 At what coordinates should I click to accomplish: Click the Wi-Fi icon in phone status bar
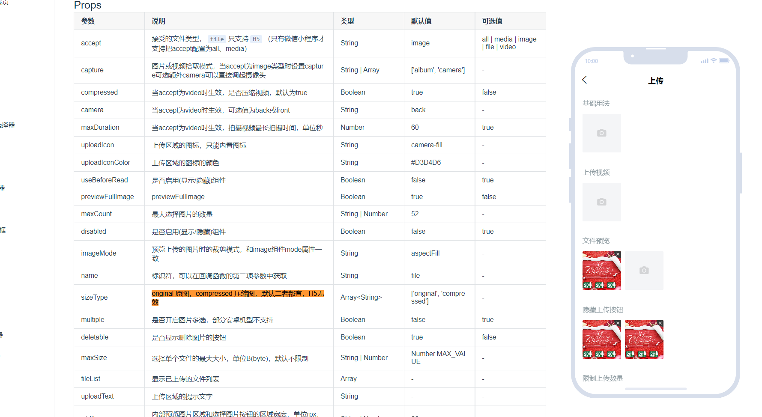tap(714, 61)
